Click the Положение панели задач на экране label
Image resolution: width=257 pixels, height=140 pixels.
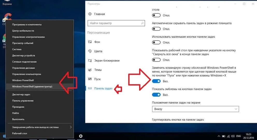point(176,103)
